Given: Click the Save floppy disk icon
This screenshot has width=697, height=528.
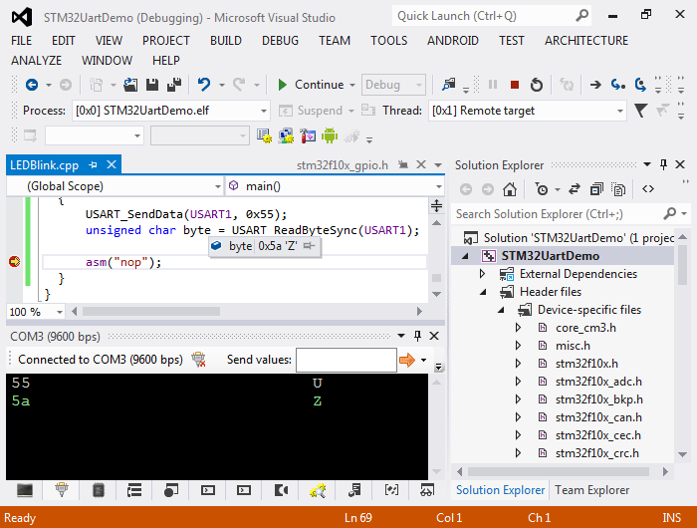Looking at the screenshot, I should 152,85.
